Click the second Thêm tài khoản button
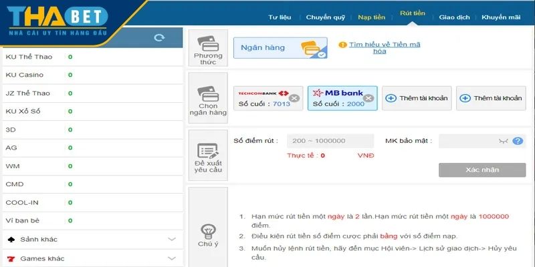 (x=491, y=98)
